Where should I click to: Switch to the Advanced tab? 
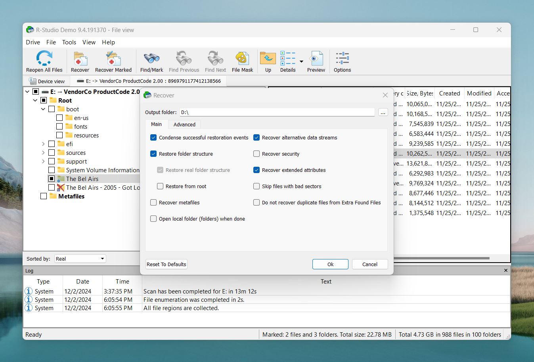coord(184,124)
